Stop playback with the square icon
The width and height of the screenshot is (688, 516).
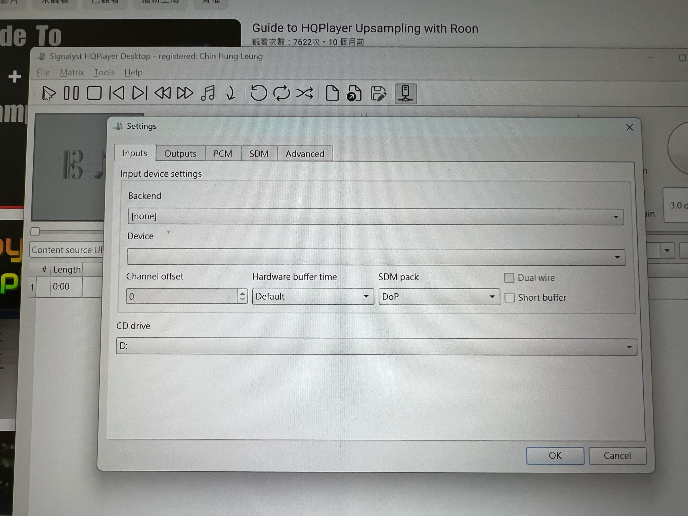coord(94,93)
